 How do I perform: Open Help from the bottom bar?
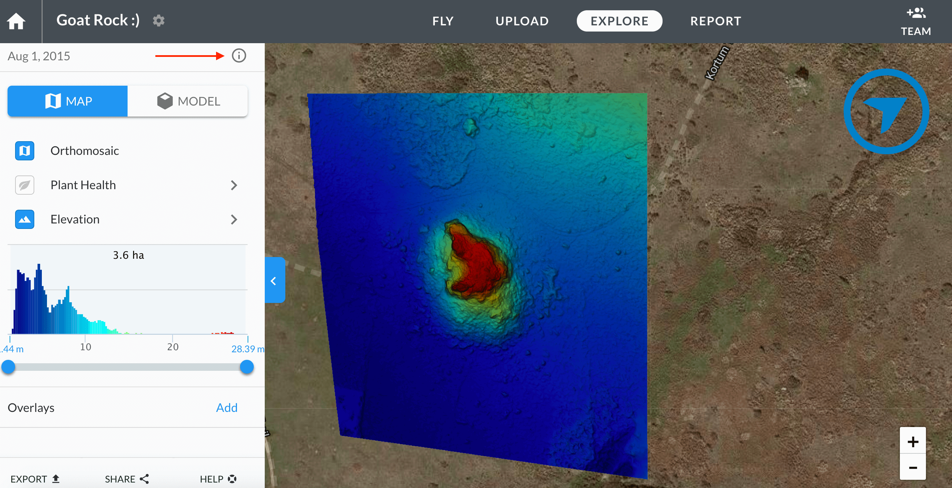coord(218,479)
